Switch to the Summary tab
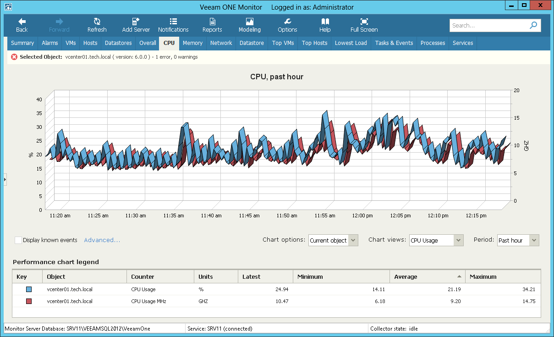554x337 pixels. pos(22,43)
